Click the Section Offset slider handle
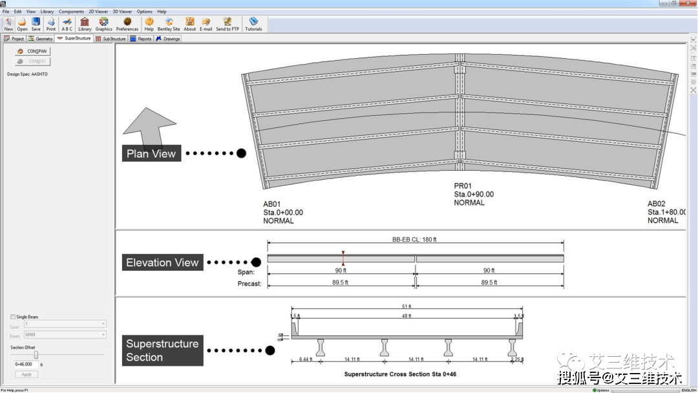The image size is (698, 393). coord(36,355)
